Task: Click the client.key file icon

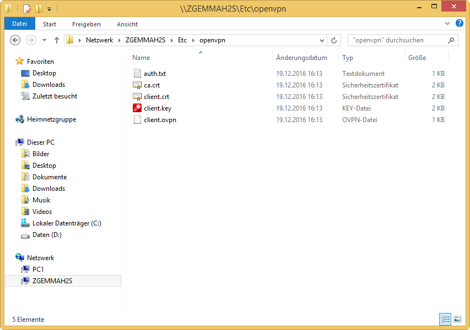Action: click(138, 108)
